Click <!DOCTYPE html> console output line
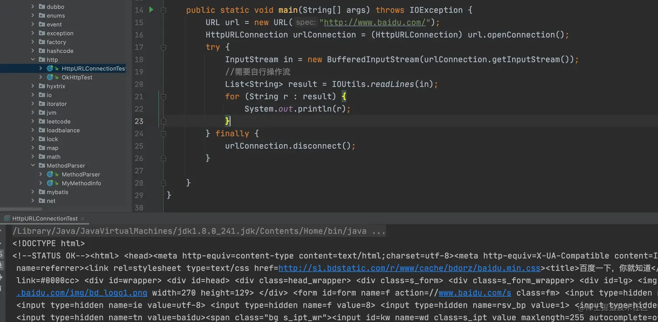This screenshot has height=322, width=658. tap(49, 243)
